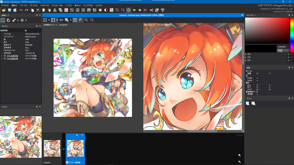Click the Contrast half-circle icon
Image resolution: width=294 pixels, height=165 pixels.
(x=106, y=10)
